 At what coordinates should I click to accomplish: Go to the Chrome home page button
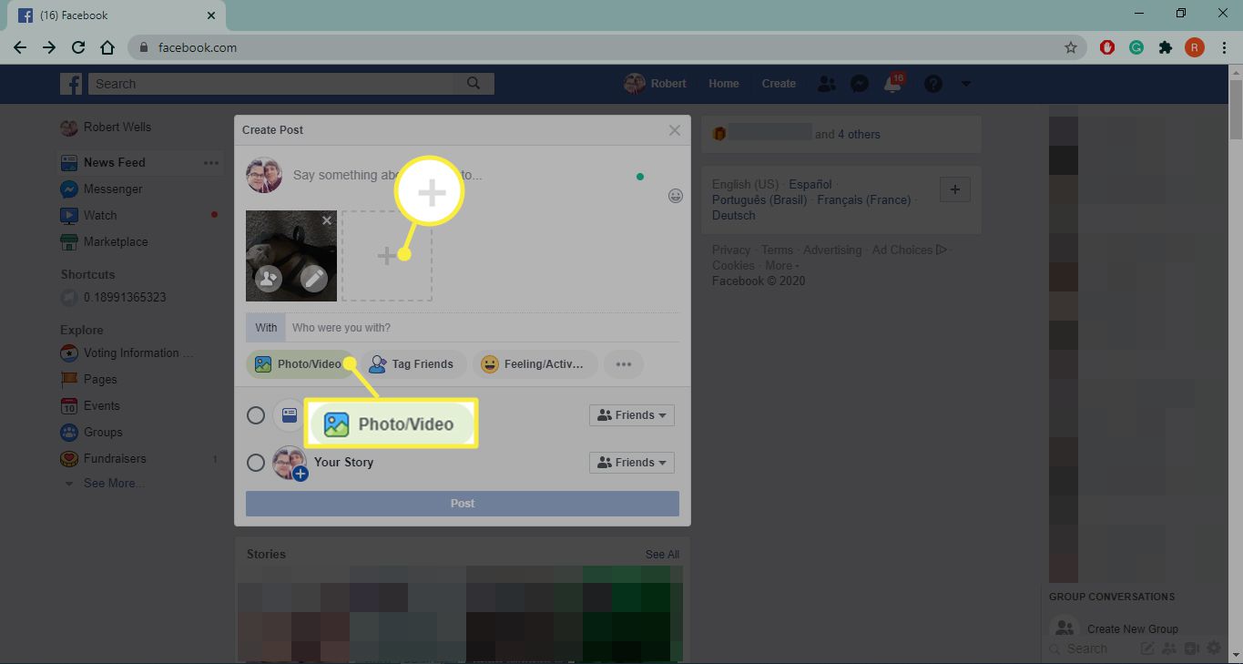coord(107,47)
